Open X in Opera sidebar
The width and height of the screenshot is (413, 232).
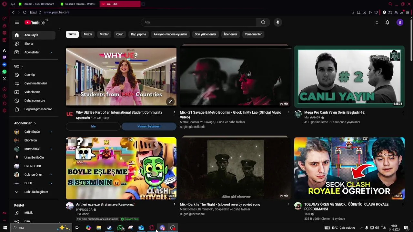tap(4, 79)
